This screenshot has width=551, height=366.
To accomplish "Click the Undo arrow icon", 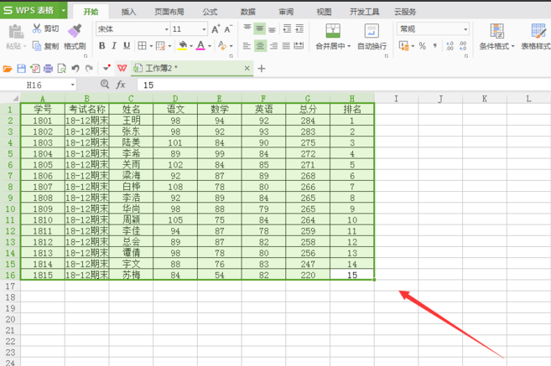I will (75, 68).
